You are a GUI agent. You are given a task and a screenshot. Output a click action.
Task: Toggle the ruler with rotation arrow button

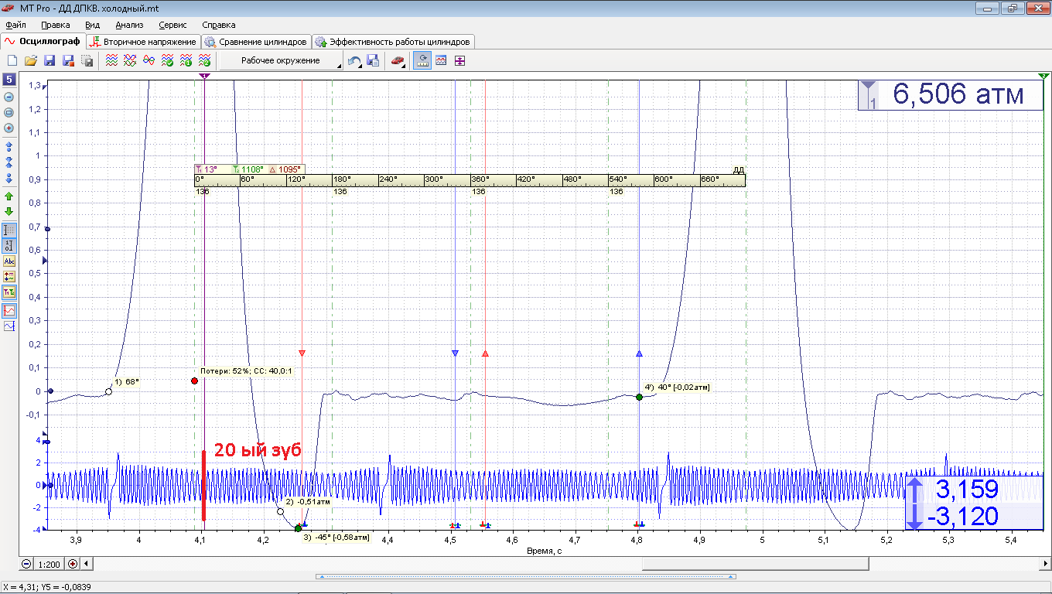[x=423, y=60]
